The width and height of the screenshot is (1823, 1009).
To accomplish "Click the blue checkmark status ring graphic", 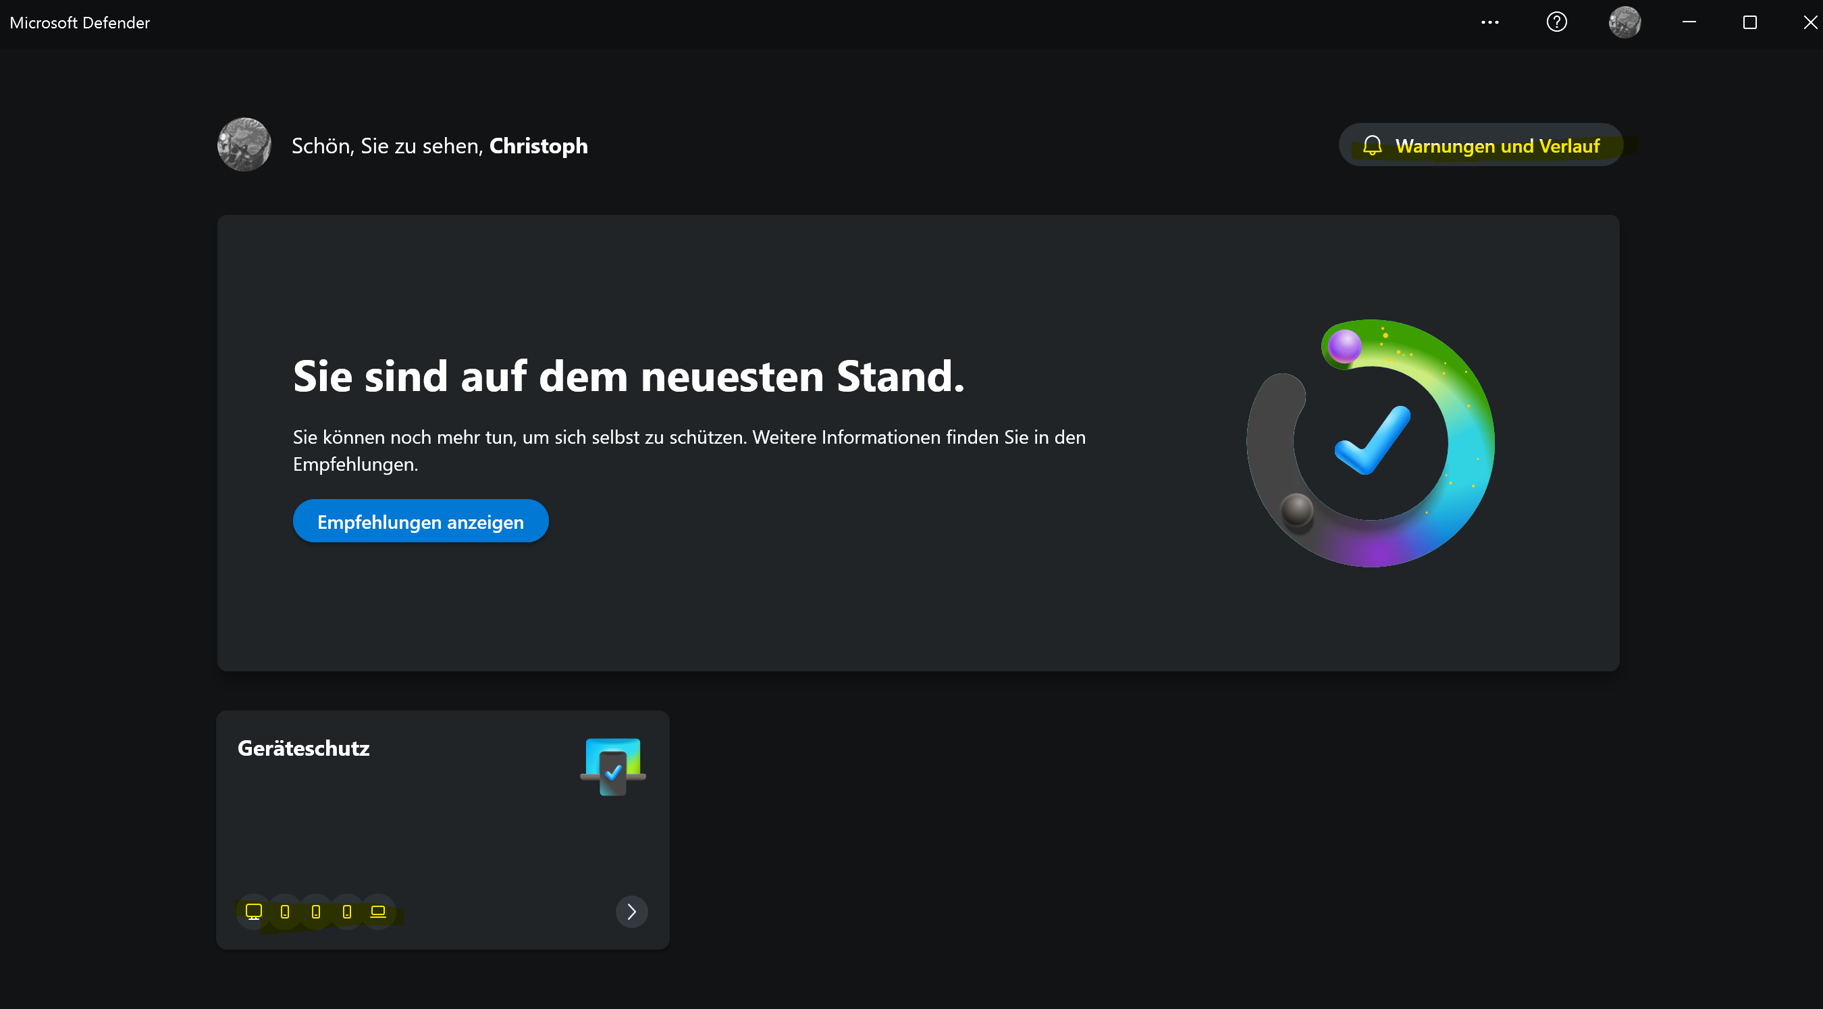I will pyautogui.click(x=1371, y=444).
